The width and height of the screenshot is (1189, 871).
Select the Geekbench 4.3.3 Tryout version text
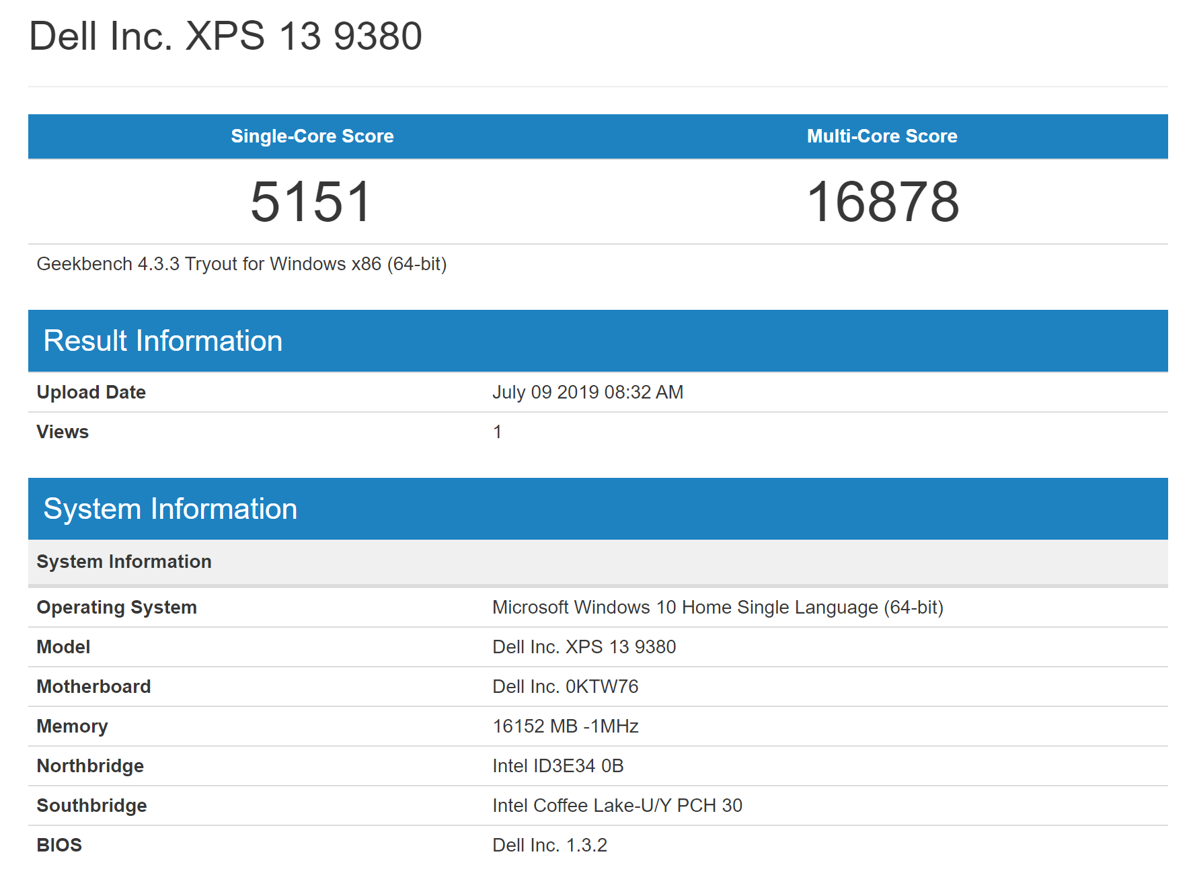241,264
